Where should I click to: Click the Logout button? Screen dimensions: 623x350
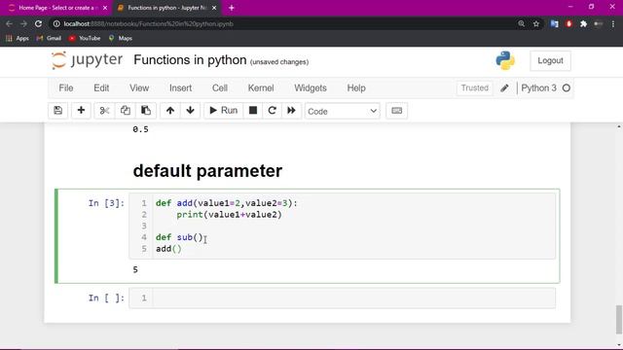(x=550, y=60)
